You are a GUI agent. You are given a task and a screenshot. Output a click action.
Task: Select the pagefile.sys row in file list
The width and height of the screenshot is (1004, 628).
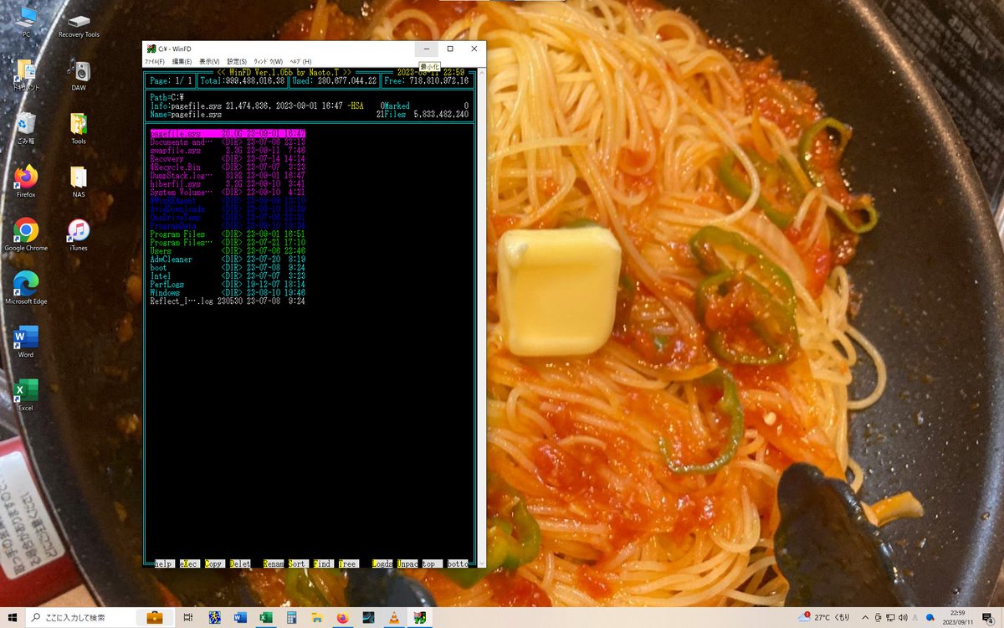coord(228,133)
